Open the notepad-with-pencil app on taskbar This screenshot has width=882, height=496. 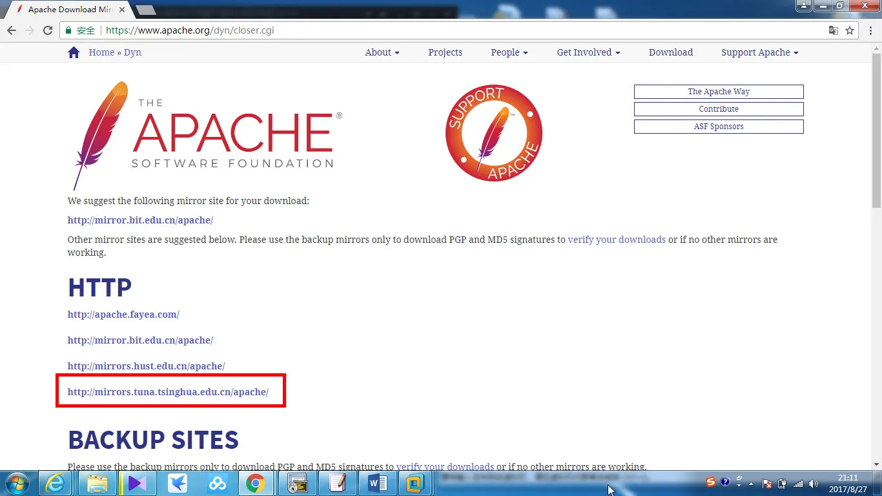(337, 483)
